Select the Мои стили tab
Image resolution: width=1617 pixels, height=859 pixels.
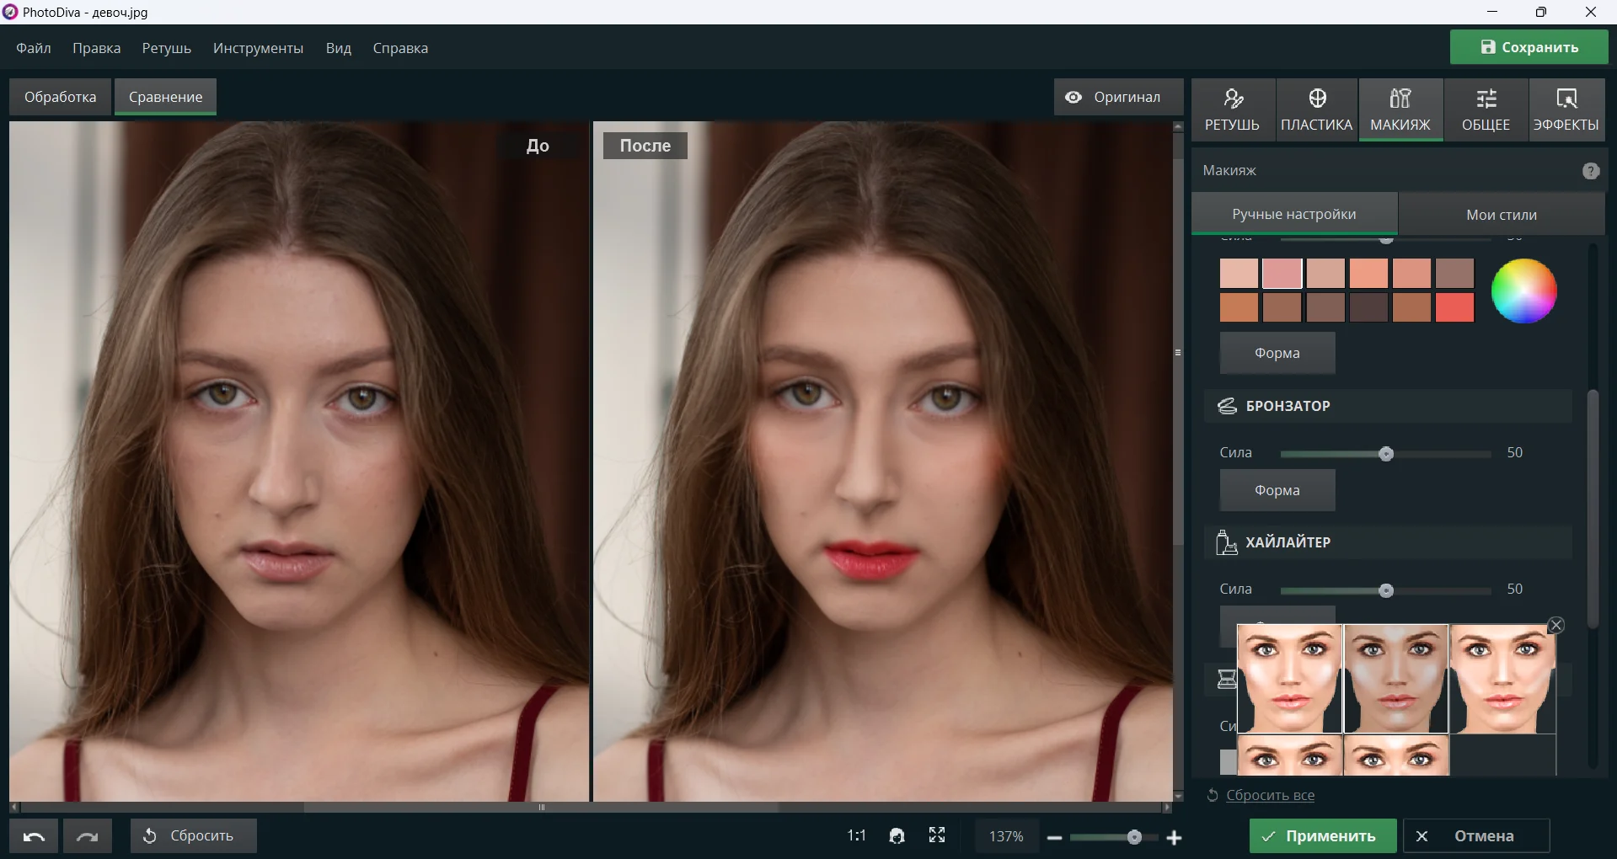click(1502, 215)
